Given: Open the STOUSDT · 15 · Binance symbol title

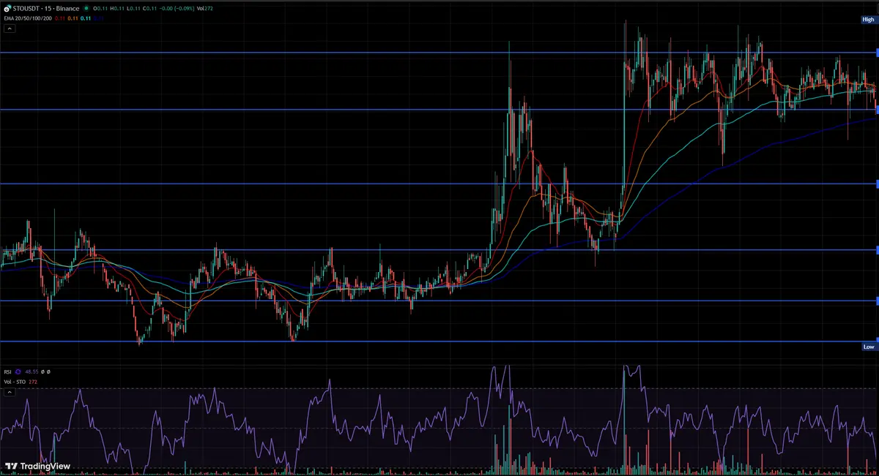Looking at the screenshot, I should coord(46,9).
